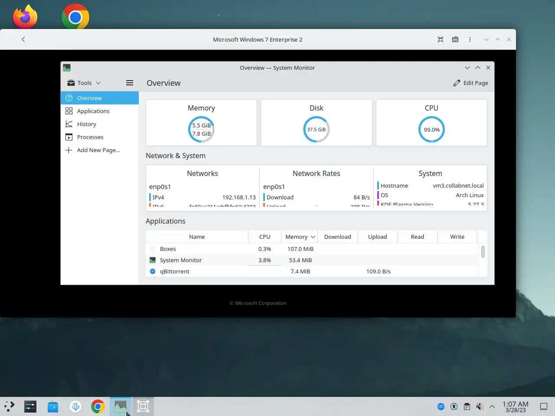Open keyboard shortcuts button in Boxes header

click(455, 39)
